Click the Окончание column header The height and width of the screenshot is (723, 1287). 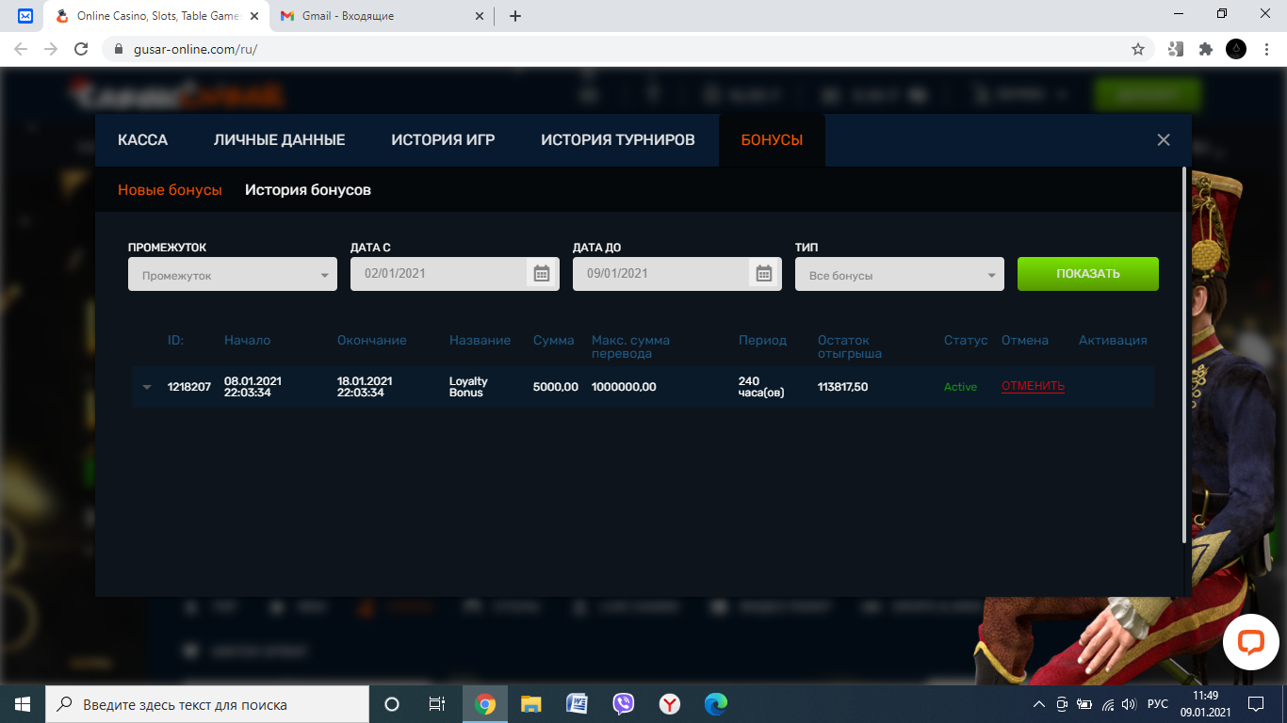click(x=372, y=341)
